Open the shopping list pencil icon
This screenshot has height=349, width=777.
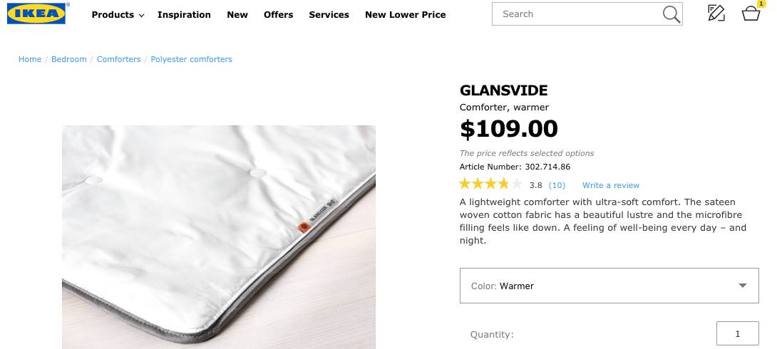[716, 13]
